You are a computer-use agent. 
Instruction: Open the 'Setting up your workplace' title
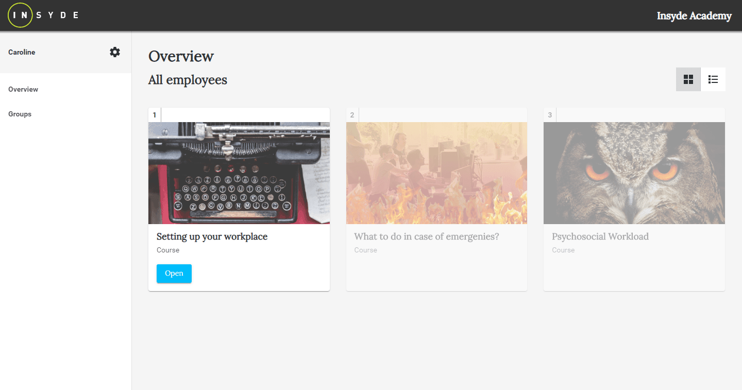tap(212, 236)
